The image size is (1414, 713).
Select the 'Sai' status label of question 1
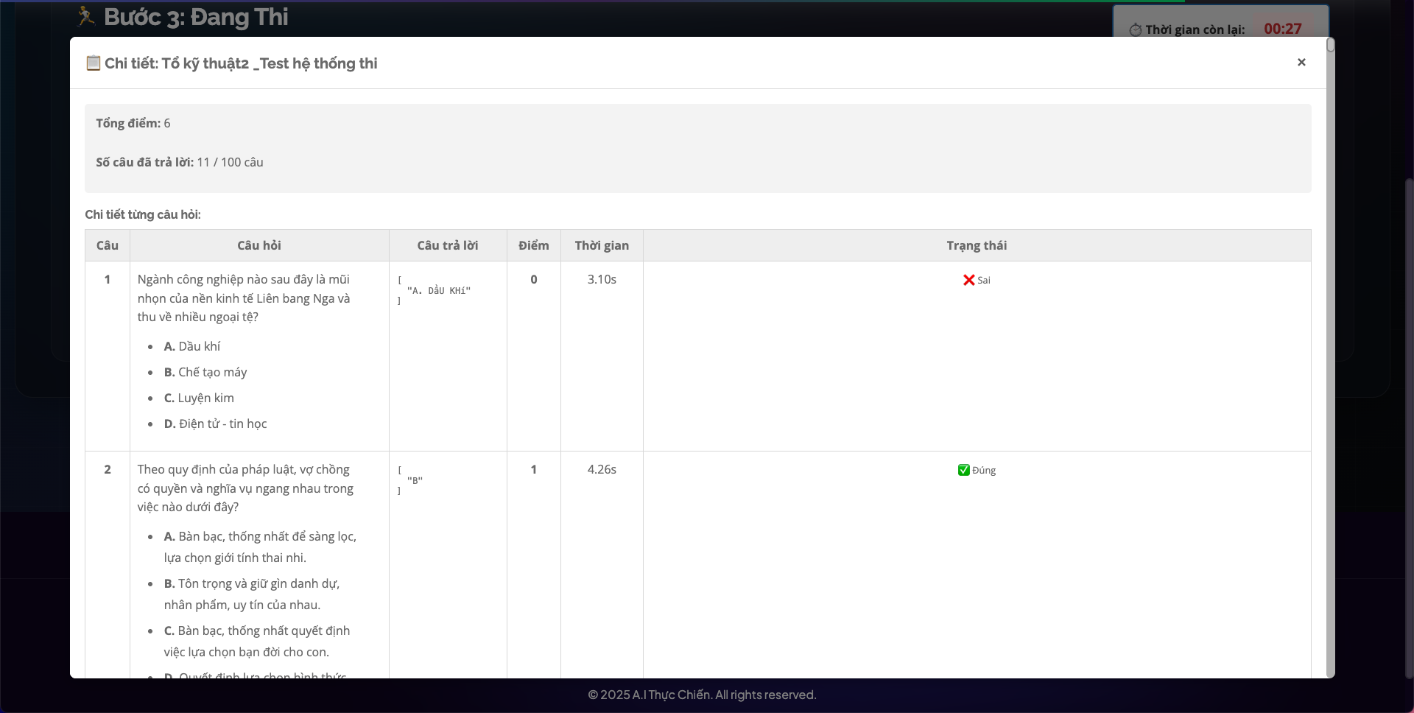[984, 280]
